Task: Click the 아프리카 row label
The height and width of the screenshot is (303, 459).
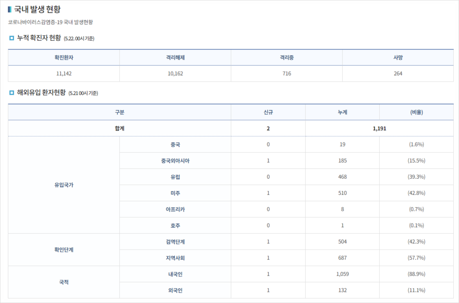Action: pos(175,210)
